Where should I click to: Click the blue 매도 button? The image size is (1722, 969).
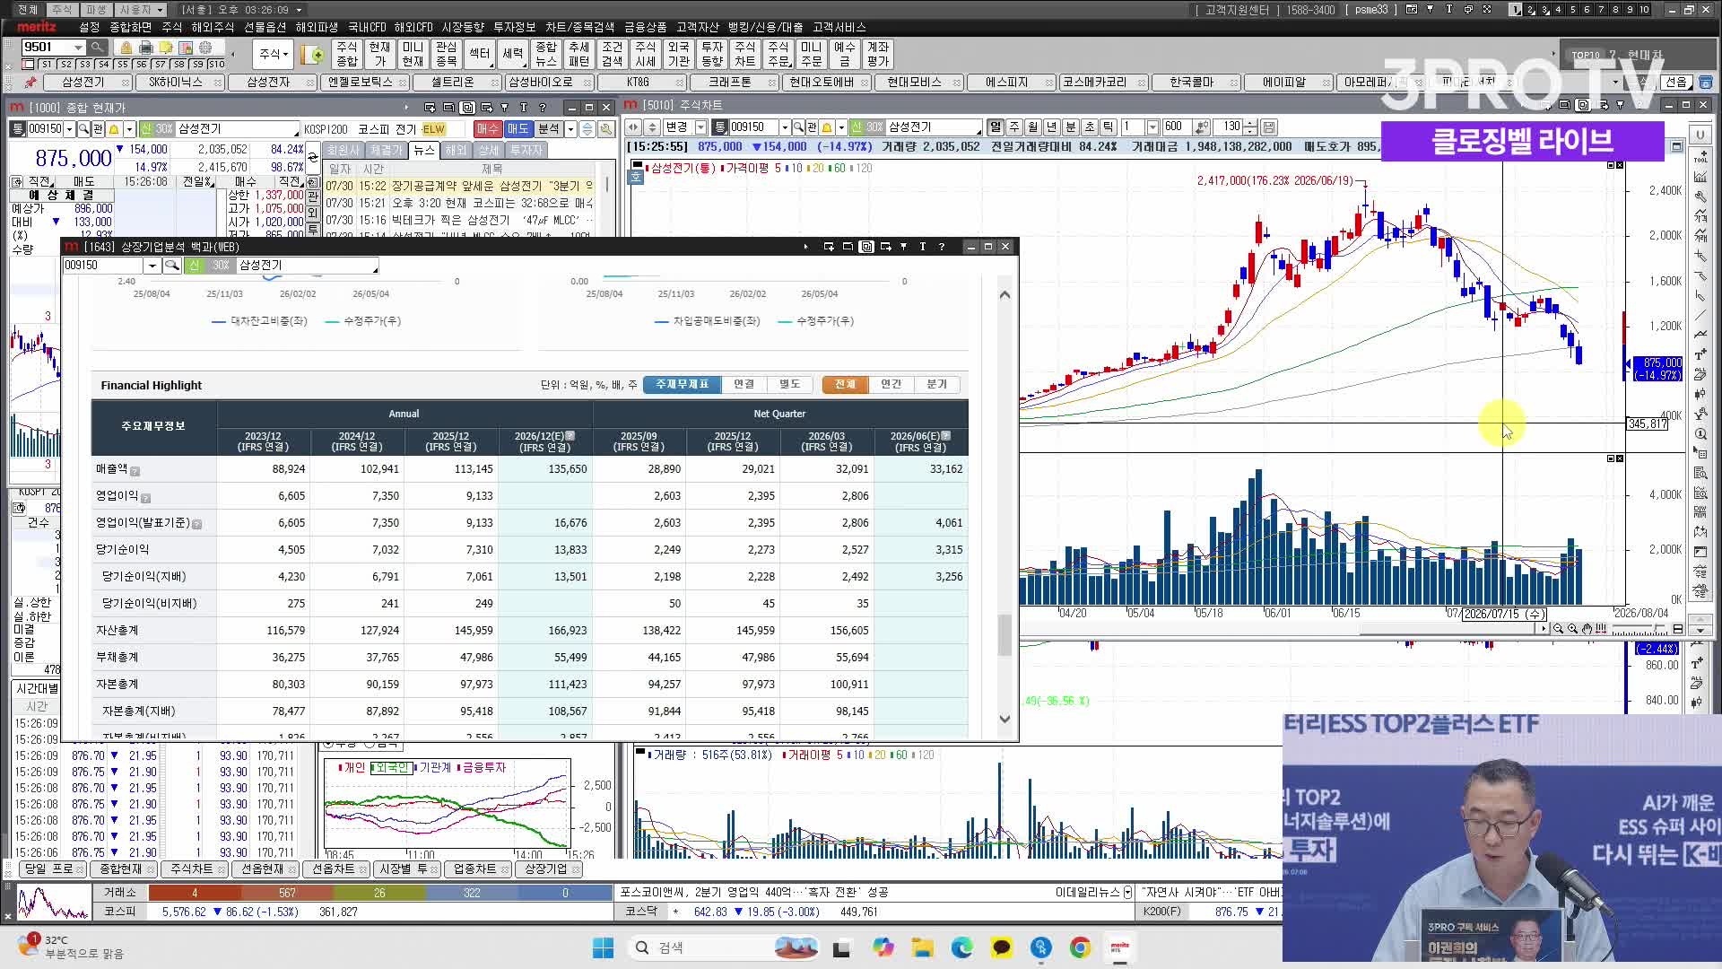[x=517, y=129]
